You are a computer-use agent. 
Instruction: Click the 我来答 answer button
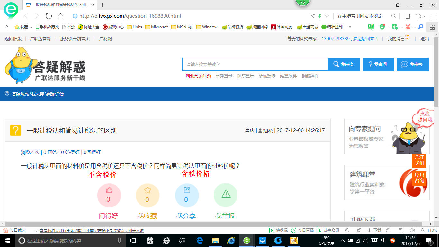click(x=413, y=64)
